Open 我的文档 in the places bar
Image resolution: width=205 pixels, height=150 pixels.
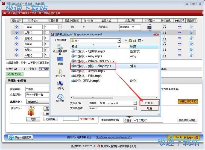tap(60, 73)
